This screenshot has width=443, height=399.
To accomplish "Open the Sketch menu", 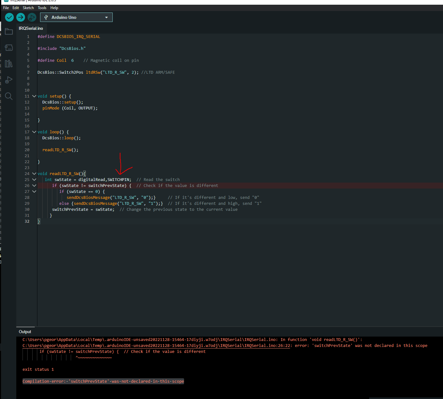I will pos(28,8).
